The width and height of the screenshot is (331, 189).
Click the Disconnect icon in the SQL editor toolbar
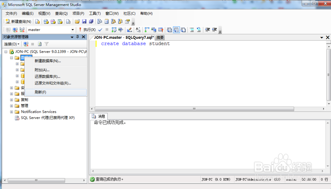pos(15,30)
